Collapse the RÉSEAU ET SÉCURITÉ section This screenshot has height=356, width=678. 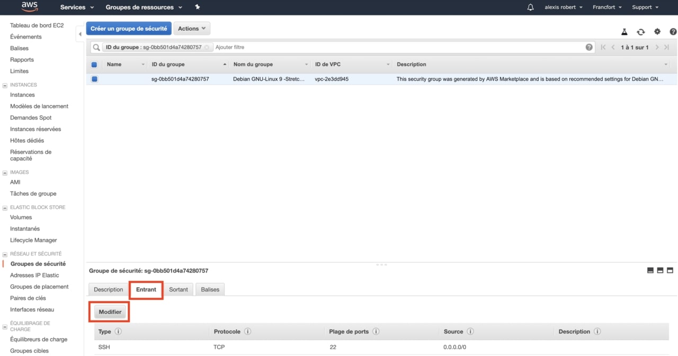pyautogui.click(x=5, y=254)
